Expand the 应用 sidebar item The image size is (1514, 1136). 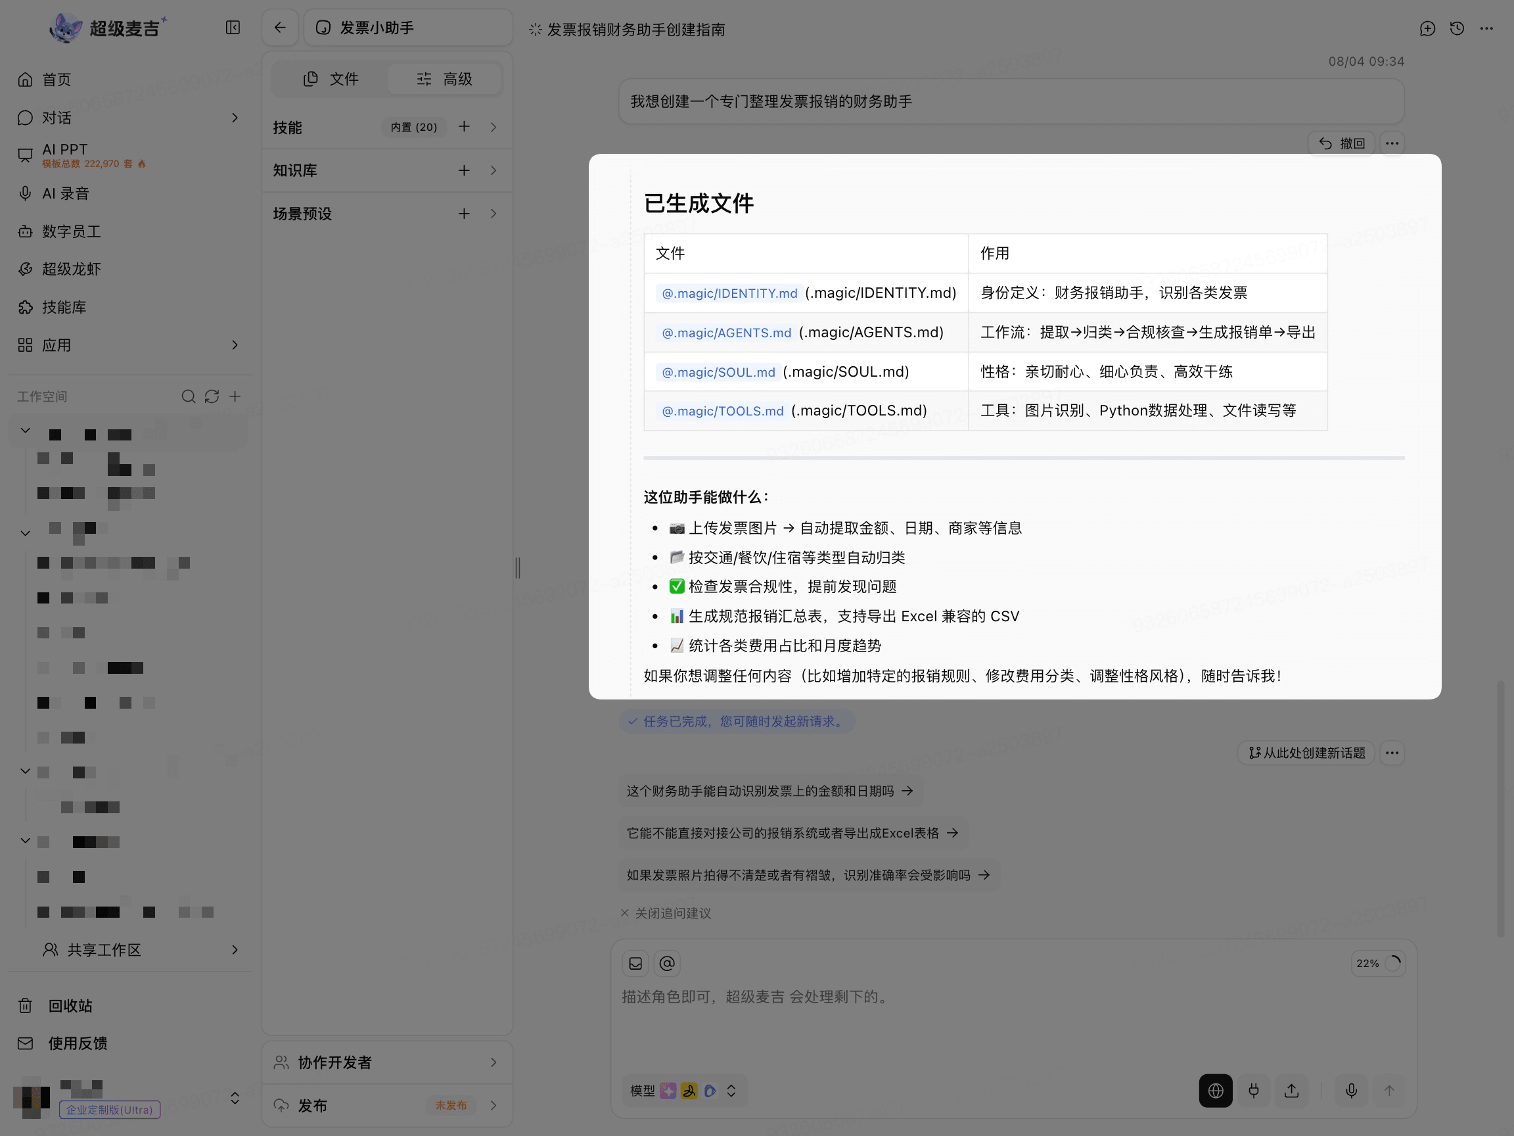point(235,344)
